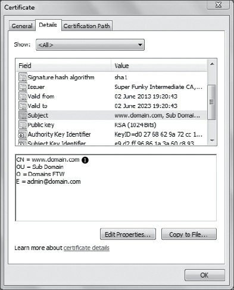Close the Certificate dialog
234x290 pixels.
pos(219,5)
